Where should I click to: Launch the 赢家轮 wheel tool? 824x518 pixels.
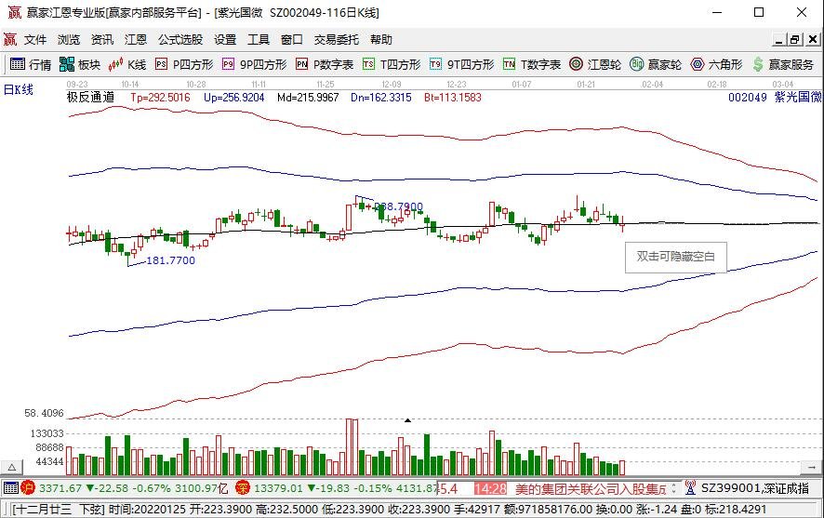(656, 64)
